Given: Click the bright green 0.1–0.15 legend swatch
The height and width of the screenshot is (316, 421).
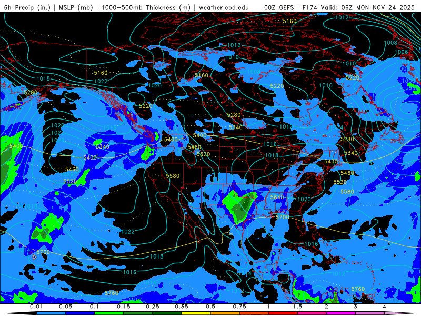Looking at the screenshot, I should 109,313.
